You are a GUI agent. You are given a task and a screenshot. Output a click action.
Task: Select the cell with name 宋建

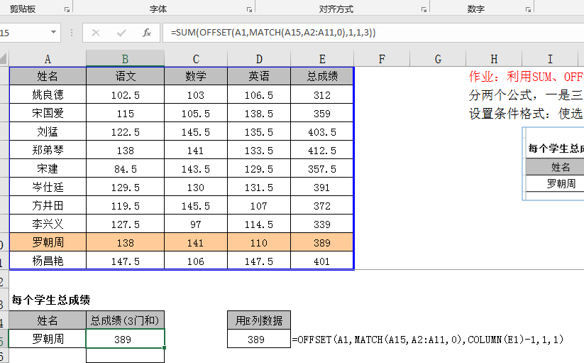48,168
